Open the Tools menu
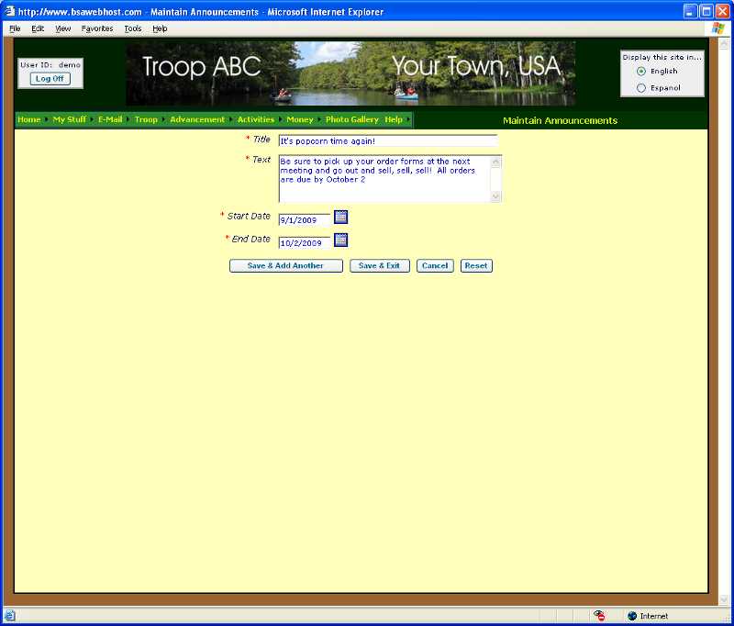 pyautogui.click(x=132, y=28)
